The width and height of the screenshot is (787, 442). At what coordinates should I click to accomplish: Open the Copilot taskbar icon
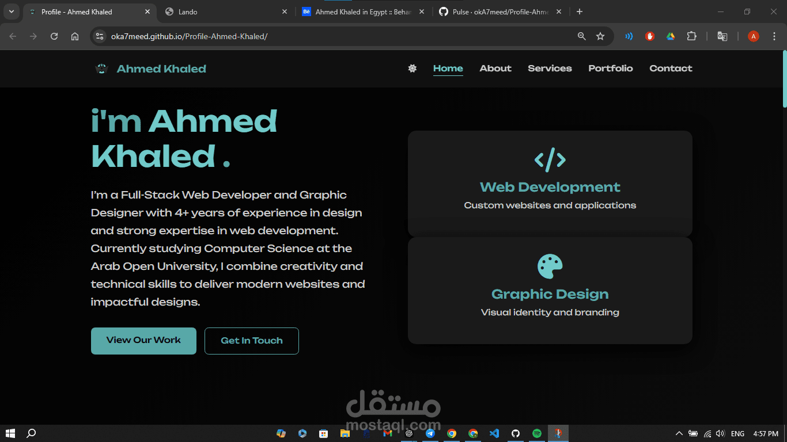pyautogui.click(x=281, y=433)
